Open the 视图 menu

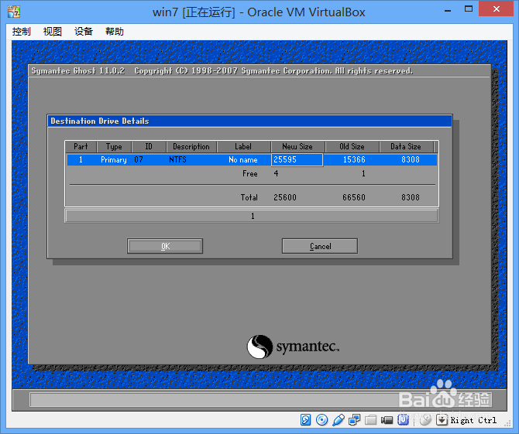click(x=53, y=32)
